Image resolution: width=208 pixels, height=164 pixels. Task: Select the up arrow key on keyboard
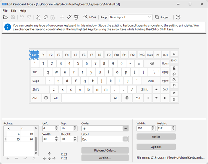tap(156, 89)
